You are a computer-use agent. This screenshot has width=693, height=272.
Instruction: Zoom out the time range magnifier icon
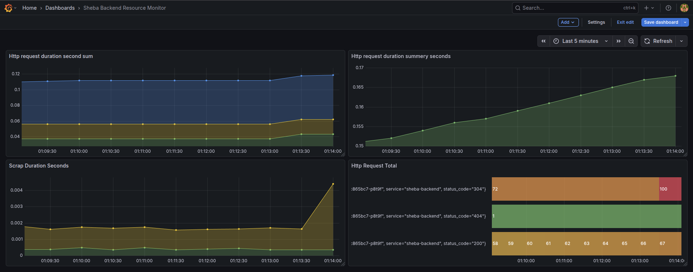point(631,41)
